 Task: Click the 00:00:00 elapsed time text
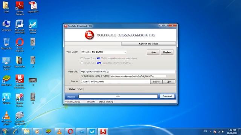pyautogui.click(x=91, y=102)
